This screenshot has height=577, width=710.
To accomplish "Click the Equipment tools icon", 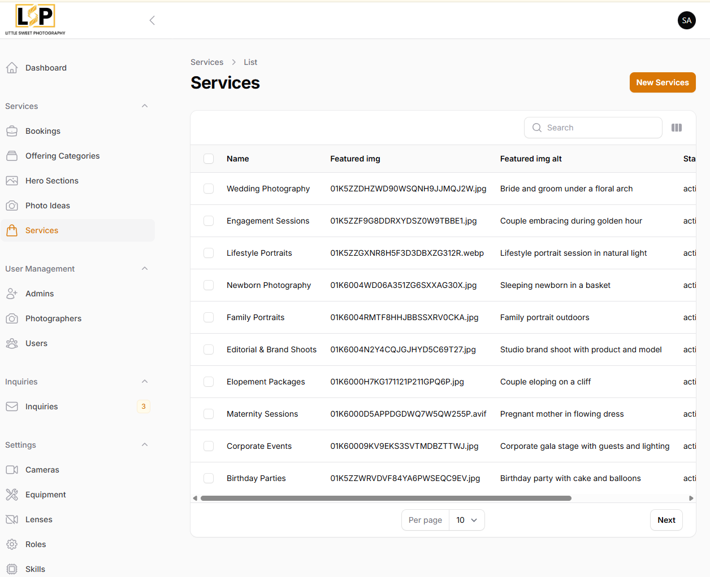I will 12,495.
